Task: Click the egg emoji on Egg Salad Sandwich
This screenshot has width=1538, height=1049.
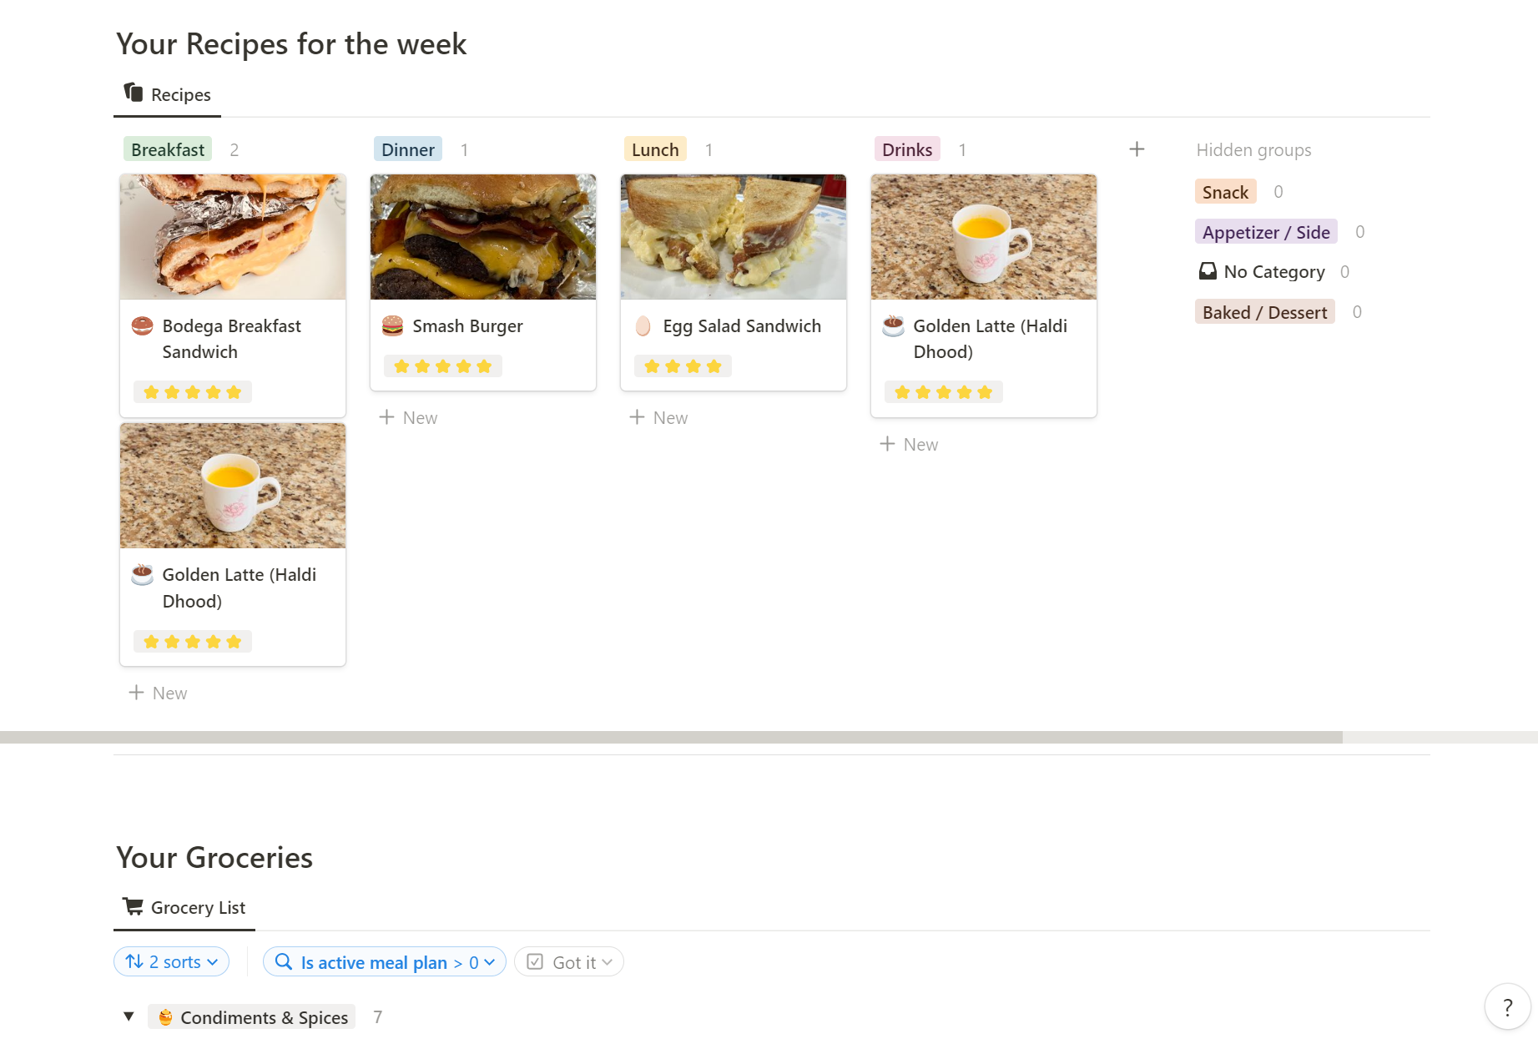Action: (643, 325)
